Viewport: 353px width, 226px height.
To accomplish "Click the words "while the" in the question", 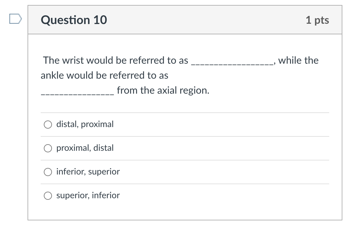I will (x=298, y=60).
